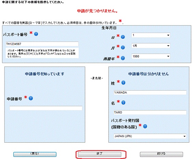Click the 申請番号を知っています heading
The image size is (195, 159).
point(44,74)
